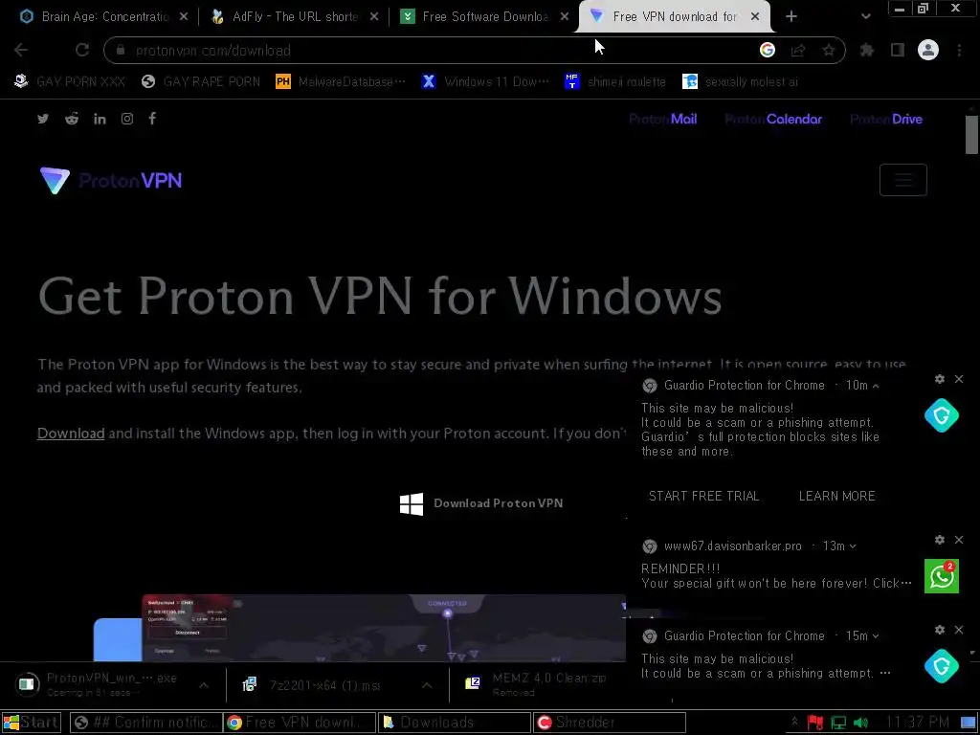The height and width of the screenshot is (735, 980).
Task: Expand the davisonbarker.pro notification chevron
Action: coord(853,546)
